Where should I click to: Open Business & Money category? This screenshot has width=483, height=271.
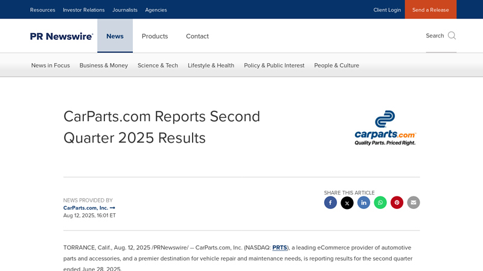coord(103,66)
